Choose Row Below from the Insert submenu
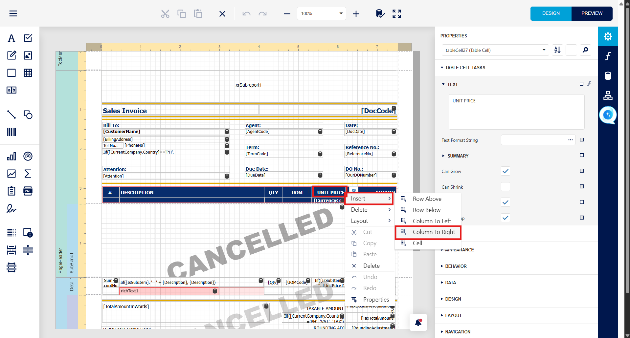Viewport: 630px width, 338px height. [428, 210]
